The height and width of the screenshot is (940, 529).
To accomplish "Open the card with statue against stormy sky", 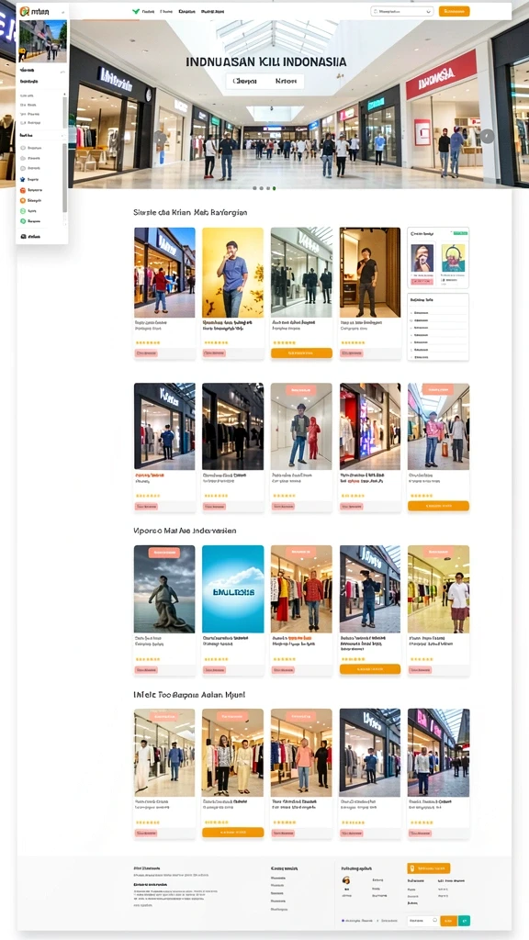I will click(164, 610).
